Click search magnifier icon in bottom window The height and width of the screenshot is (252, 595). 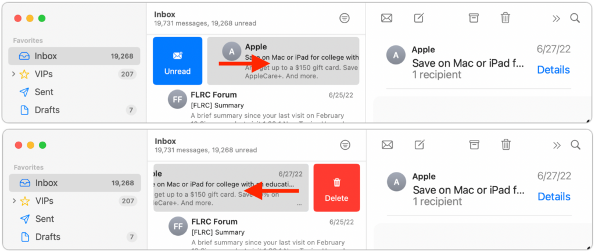pyautogui.click(x=575, y=145)
